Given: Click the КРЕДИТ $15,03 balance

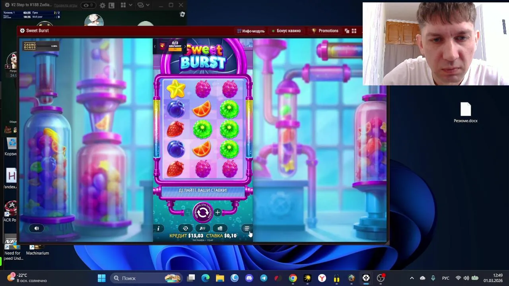Looking at the screenshot, I should pos(187,236).
